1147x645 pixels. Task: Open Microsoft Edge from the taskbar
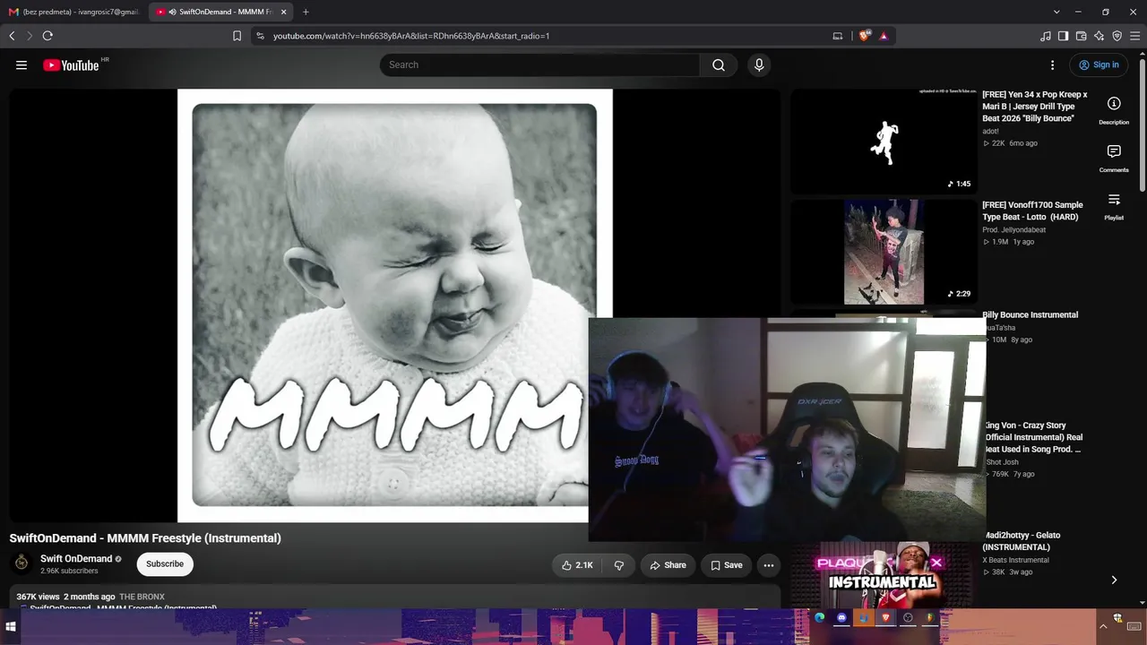819,618
